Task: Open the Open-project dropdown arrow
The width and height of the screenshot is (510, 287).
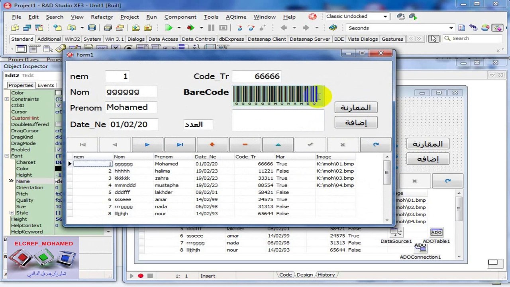Action: click(82, 28)
